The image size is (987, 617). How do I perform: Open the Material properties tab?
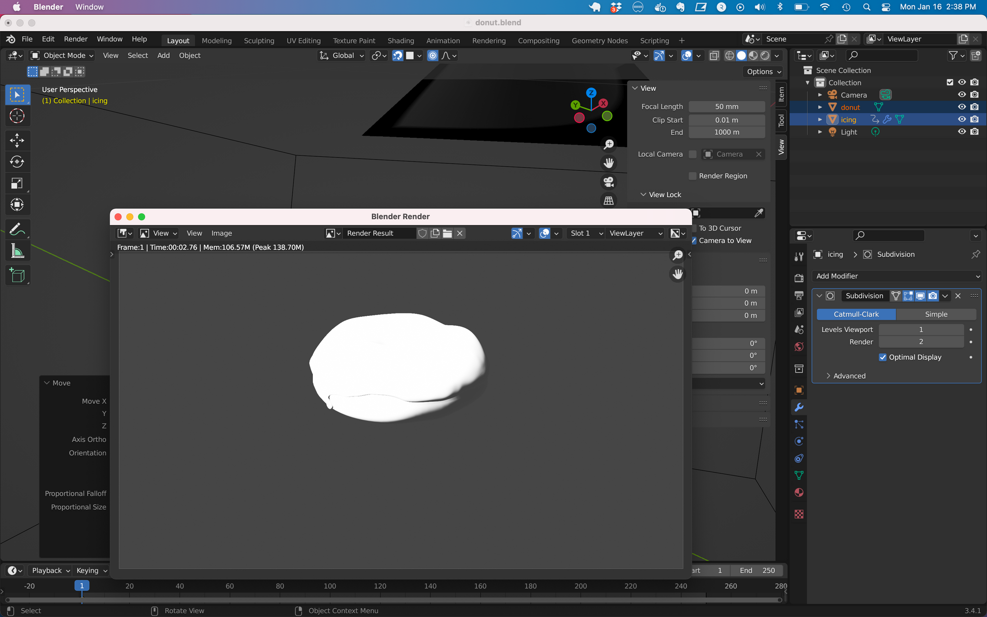pyautogui.click(x=799, y=493)
